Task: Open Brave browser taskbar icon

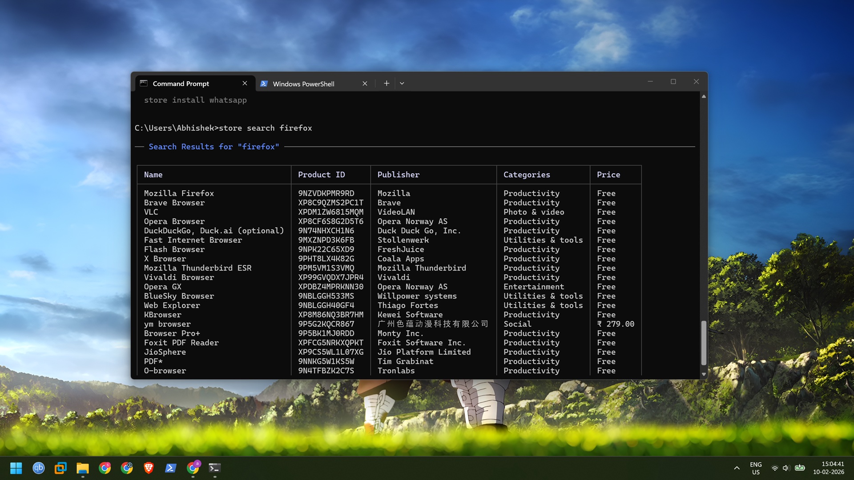Action: [149, 468]
